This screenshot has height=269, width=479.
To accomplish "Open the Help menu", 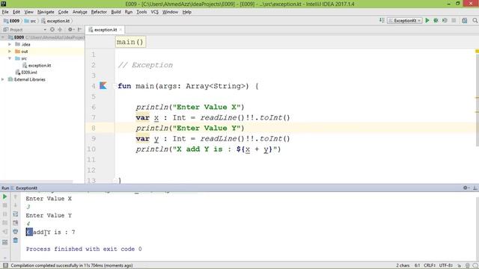I will click(x=186, y=12).
